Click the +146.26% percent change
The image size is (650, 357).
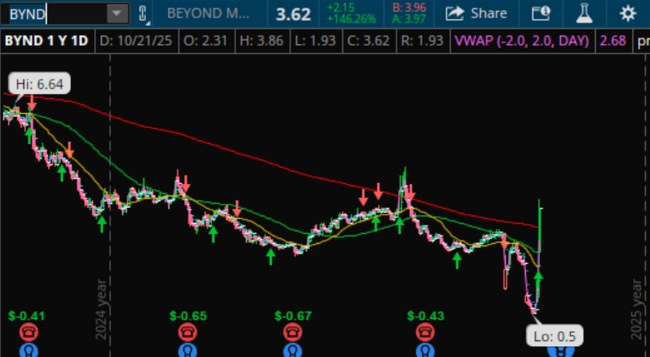(x=351, y=19)
